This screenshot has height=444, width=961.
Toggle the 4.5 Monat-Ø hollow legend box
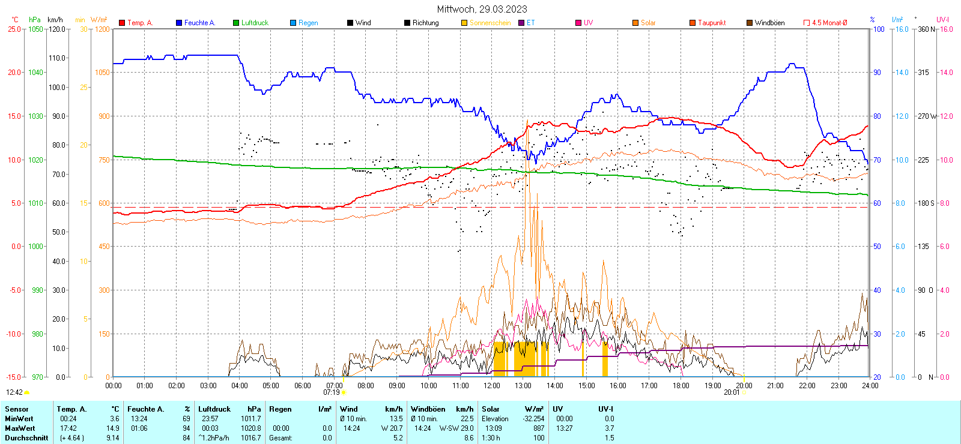pyautogui.click(x=807, y=23)
